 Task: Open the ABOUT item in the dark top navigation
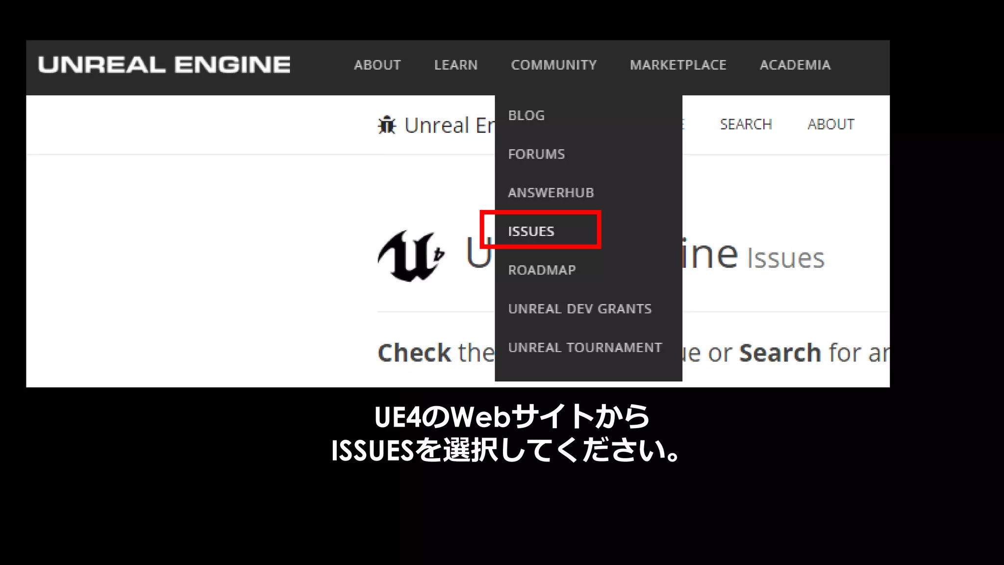click(377, 65)
